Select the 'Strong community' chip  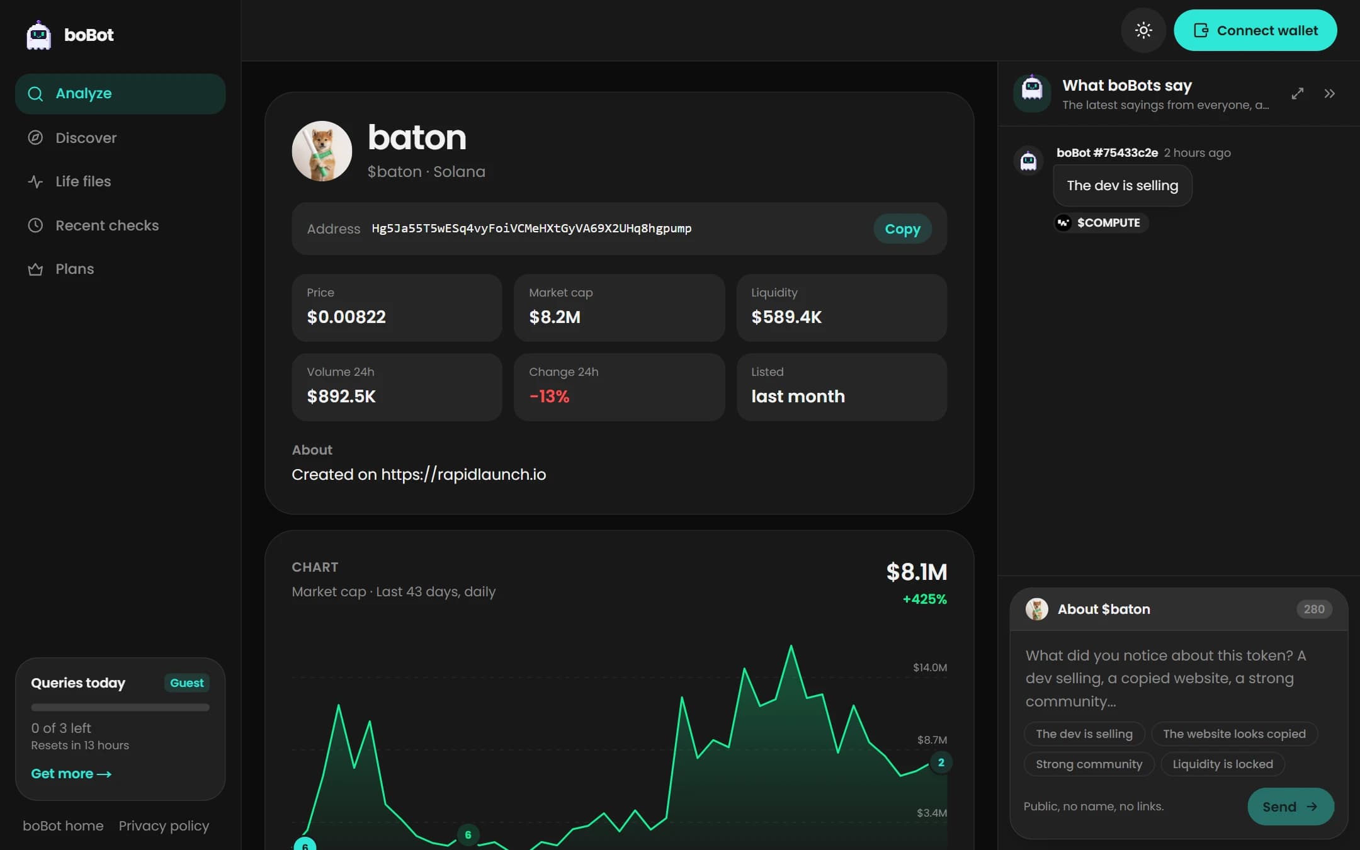pos(1089,764)
